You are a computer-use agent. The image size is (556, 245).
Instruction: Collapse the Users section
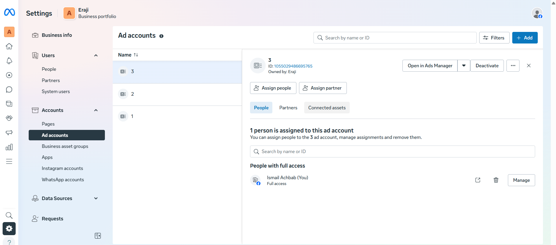(96, 55)
